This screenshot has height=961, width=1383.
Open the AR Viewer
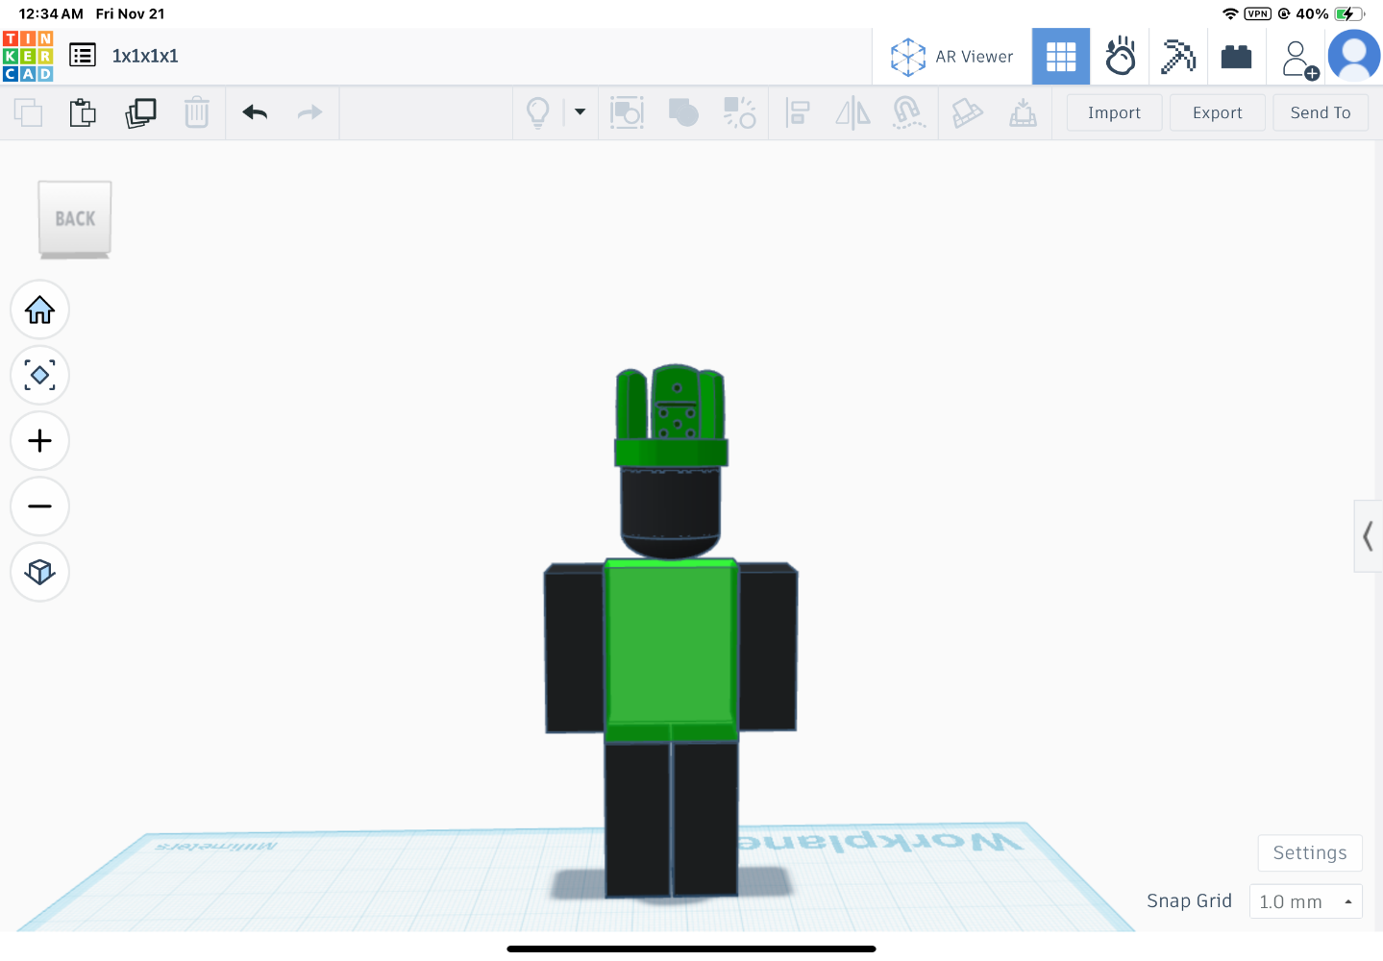click(x=951, y=57)
